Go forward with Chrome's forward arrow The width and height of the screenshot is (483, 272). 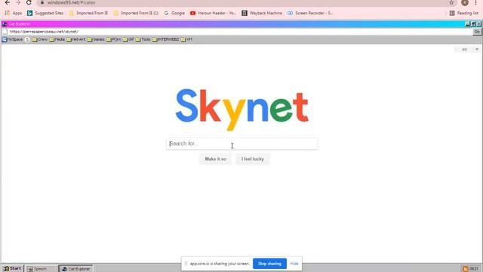coord(18,2)
